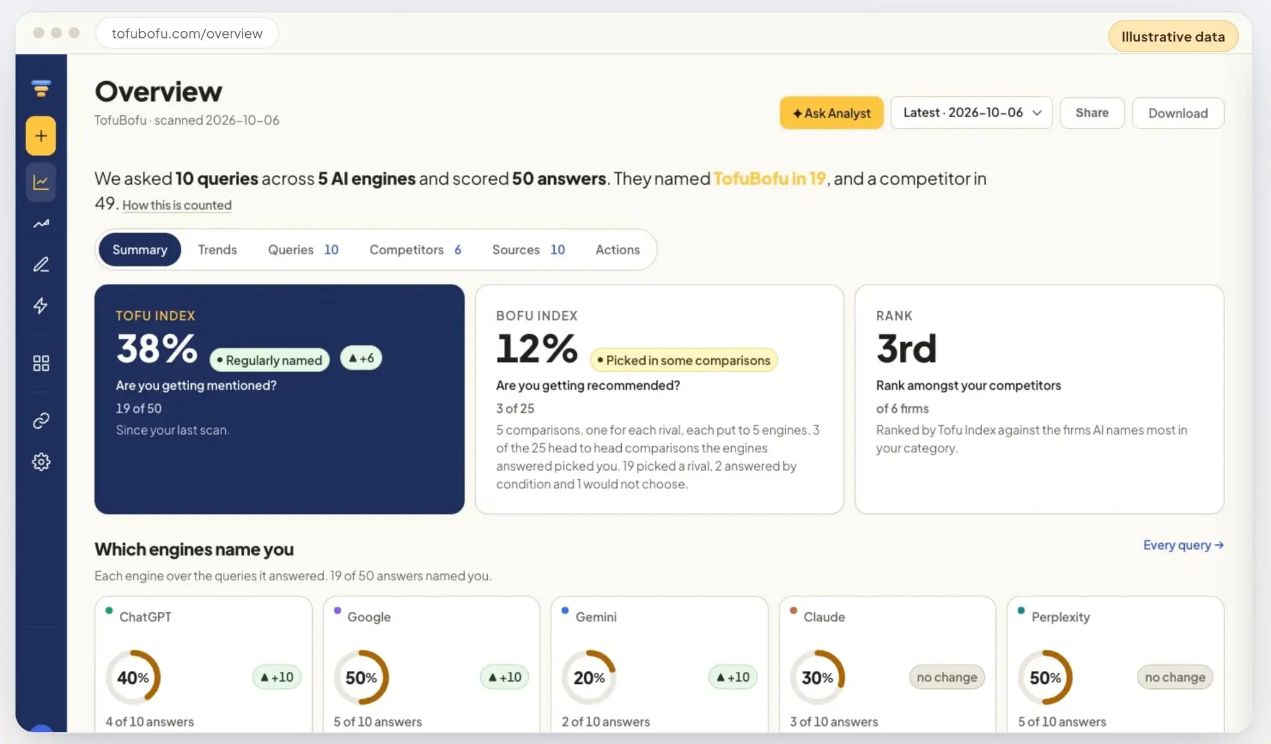Switch to the Actions tab
The width and height of the screenshot is (1271, 744).
click(618, 249)
